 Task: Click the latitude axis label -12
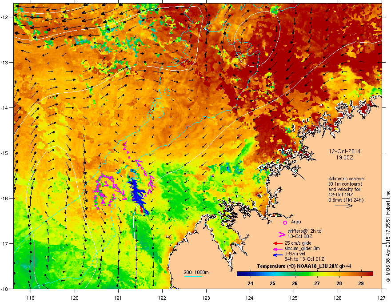click(x=4, y=17)
